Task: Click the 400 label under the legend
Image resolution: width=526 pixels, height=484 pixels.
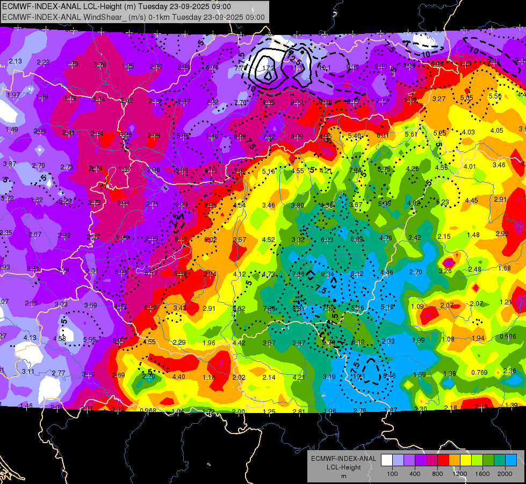Action: [x=415, y=474]
